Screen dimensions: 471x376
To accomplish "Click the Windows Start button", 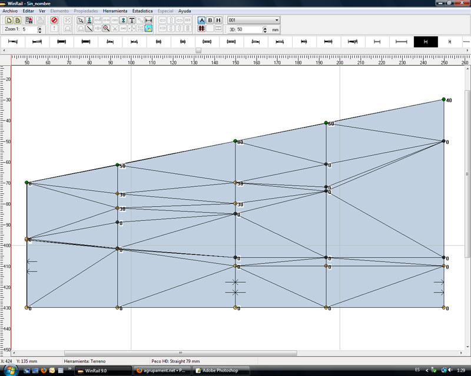I will pyautogui.click(x=10, y=370).
